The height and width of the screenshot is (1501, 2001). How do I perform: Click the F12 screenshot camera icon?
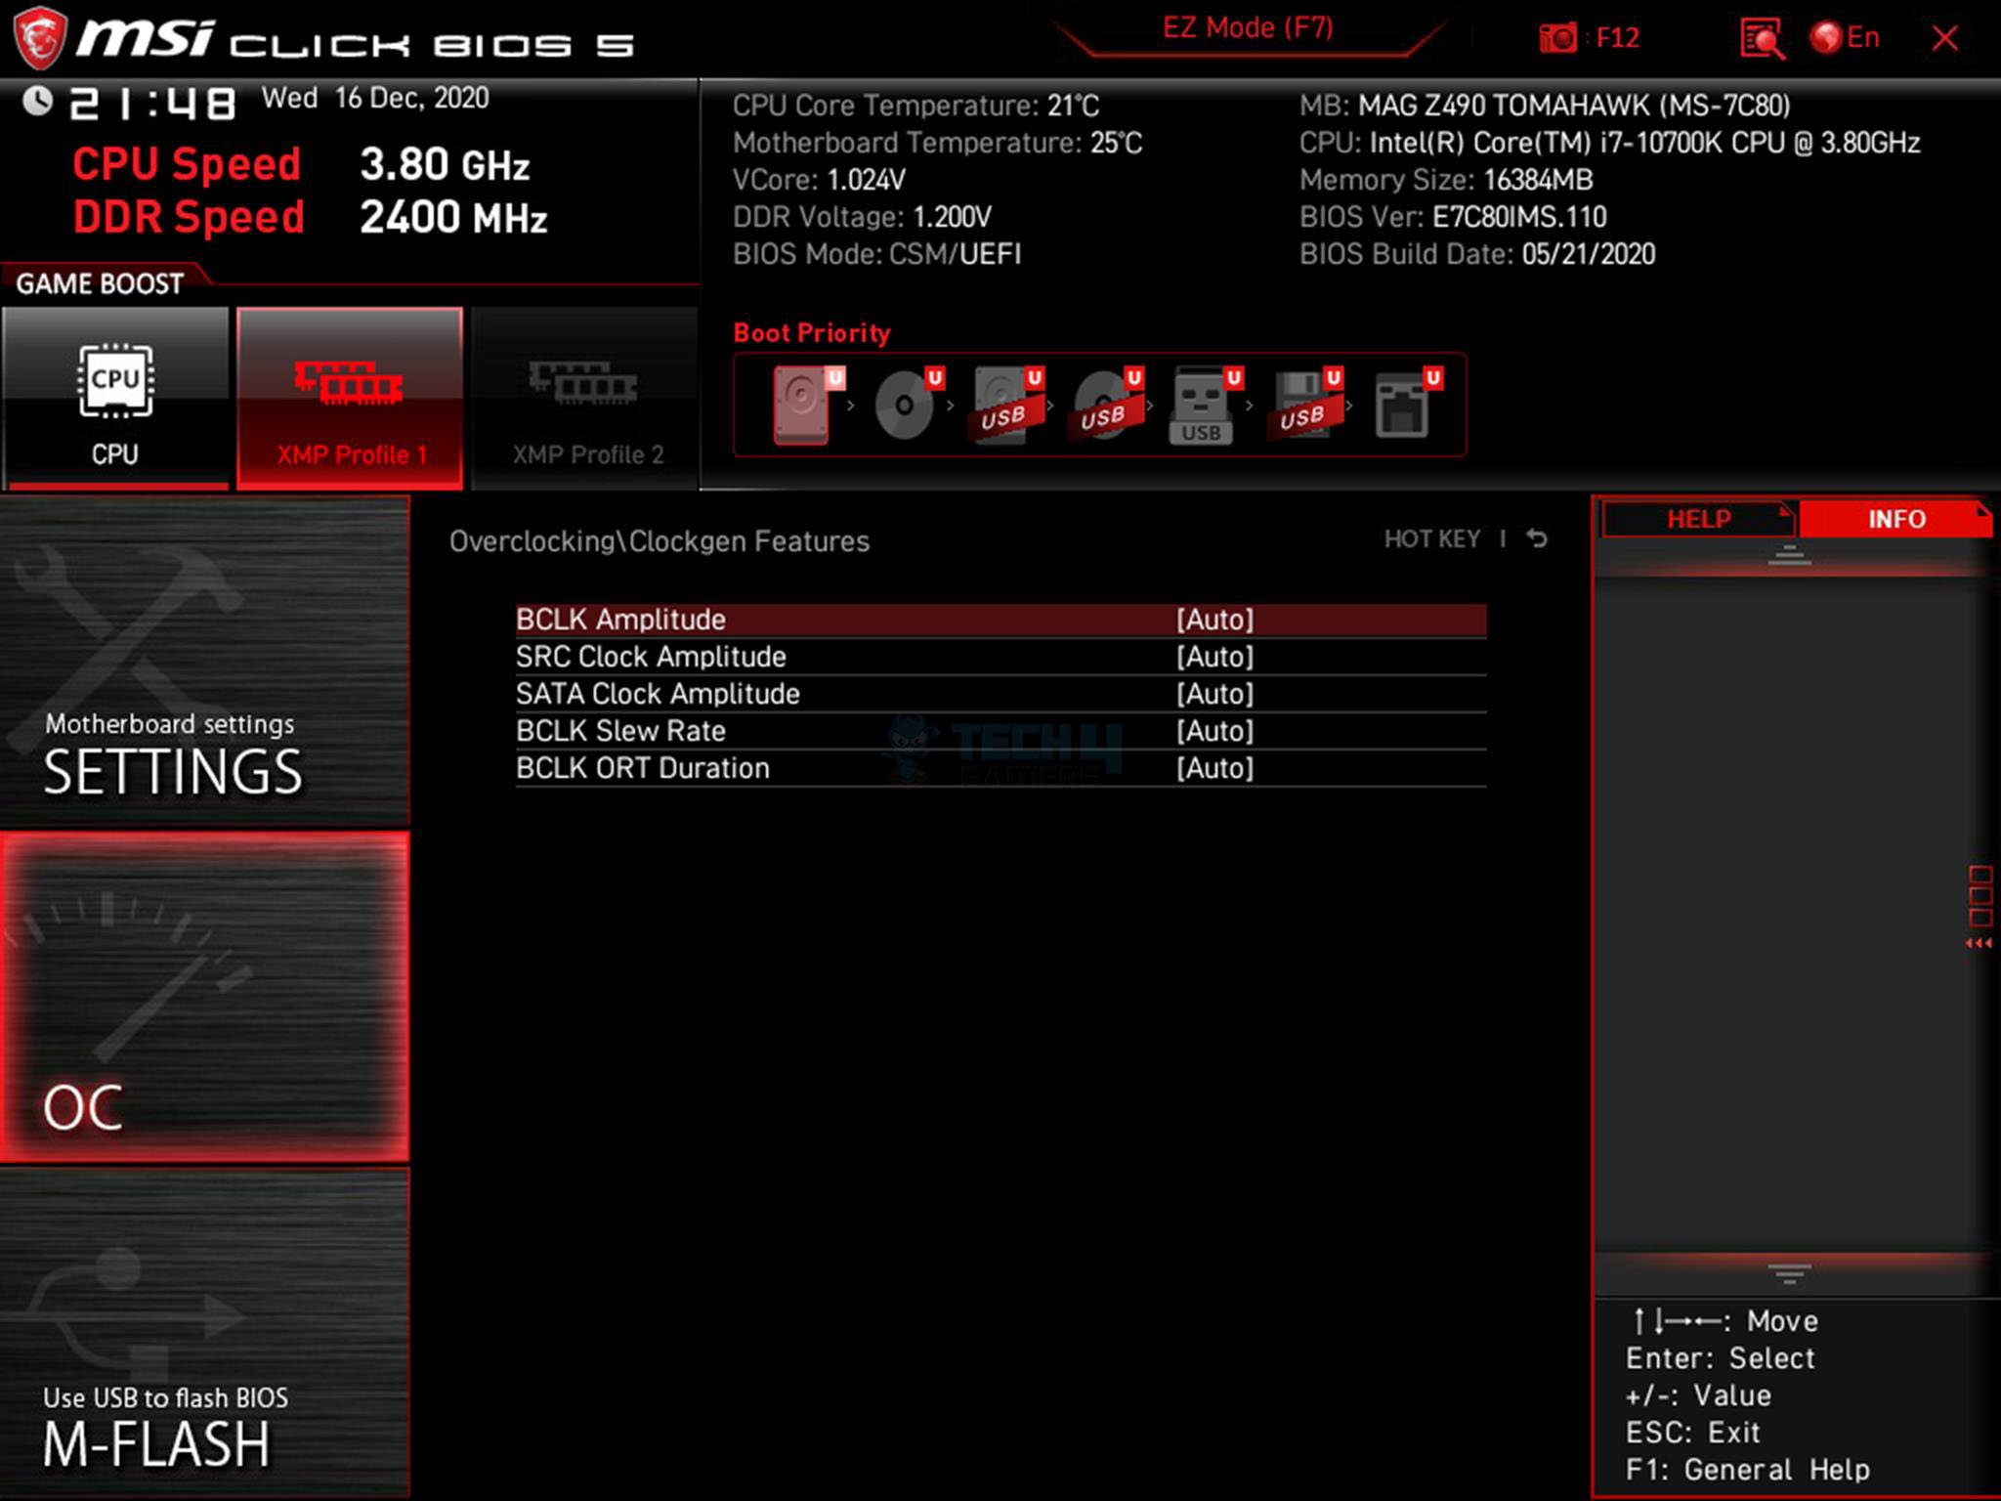pyautogui.click(x=1557, y=38)
